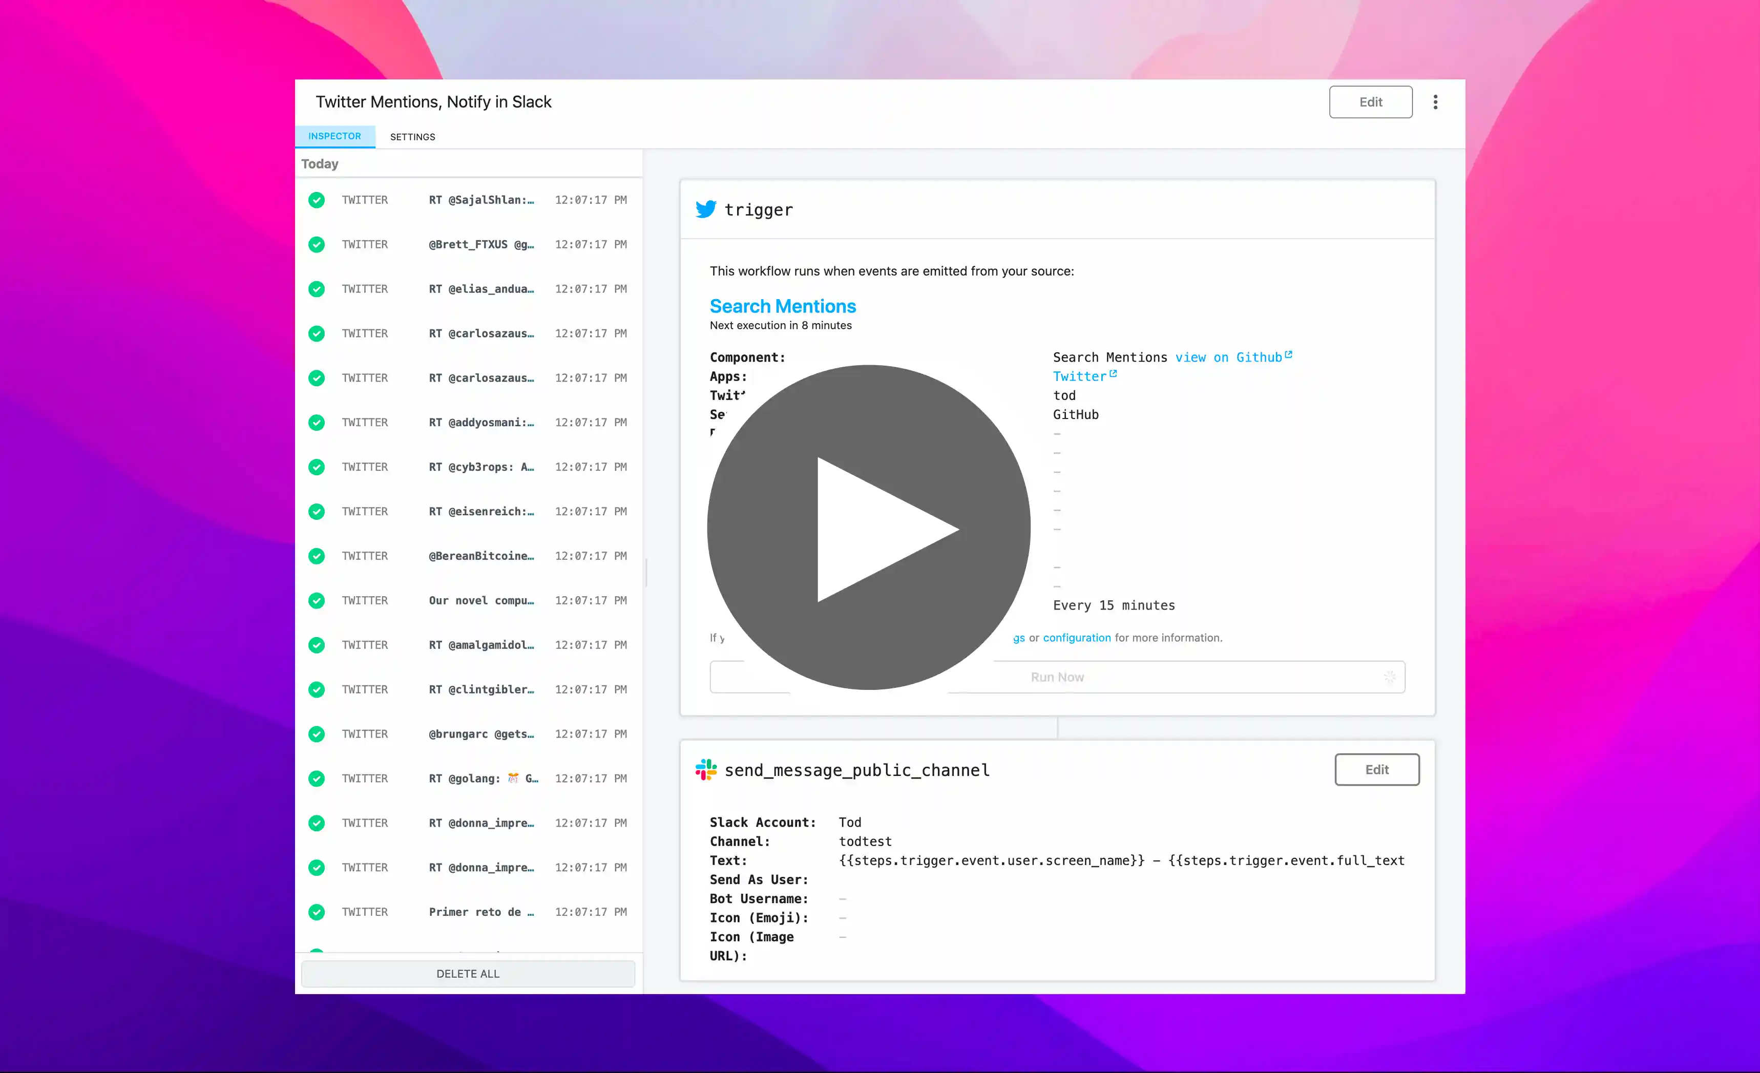Click green checkmark on Primer reto de event

pos(317,912)
